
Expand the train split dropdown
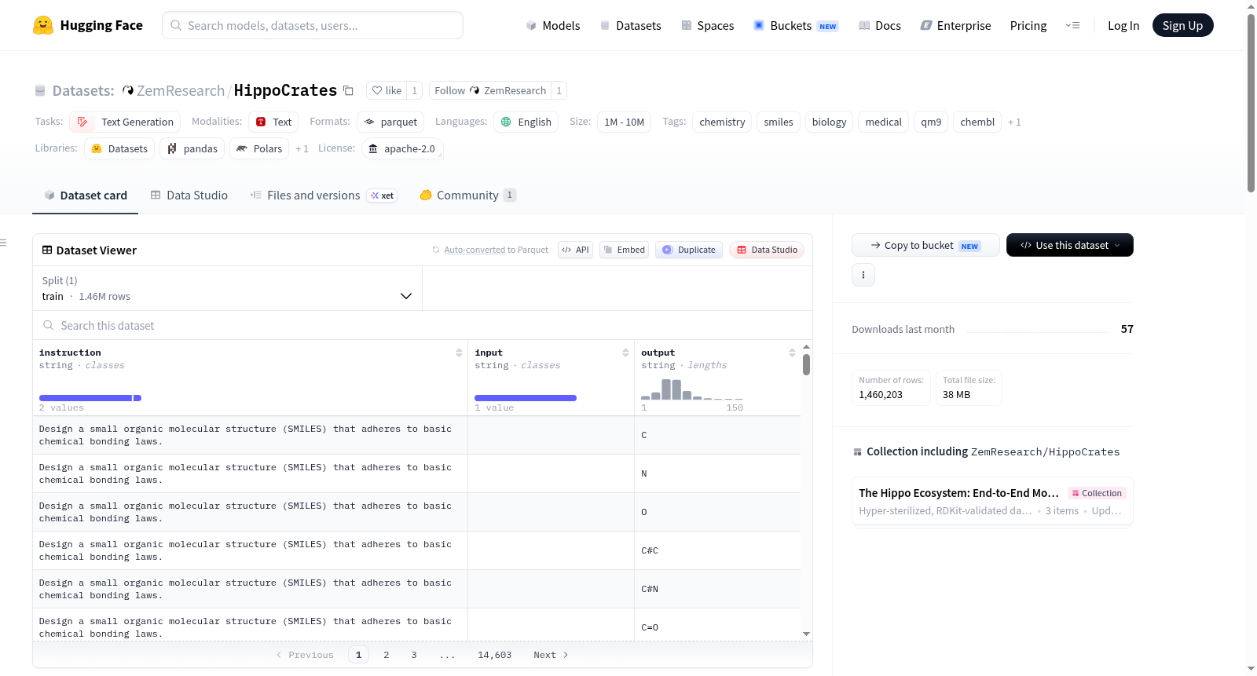coord(228,288)
